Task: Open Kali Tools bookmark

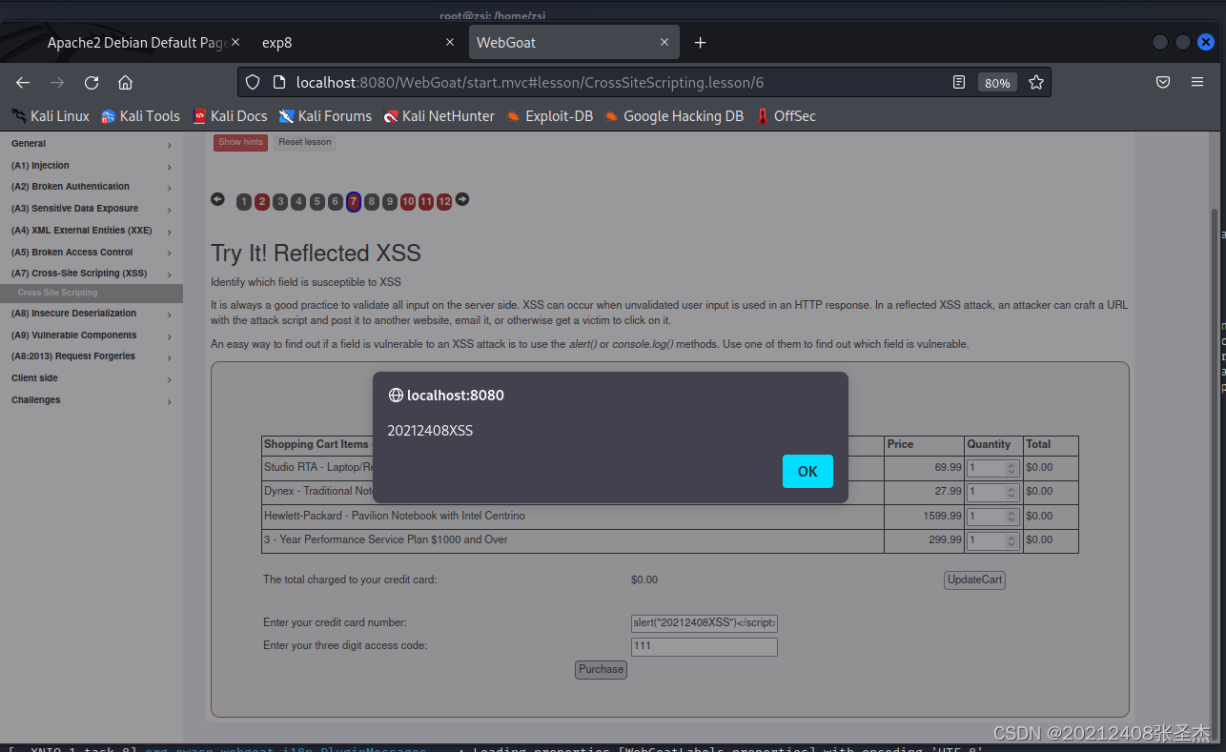Action: click(140, 116)
